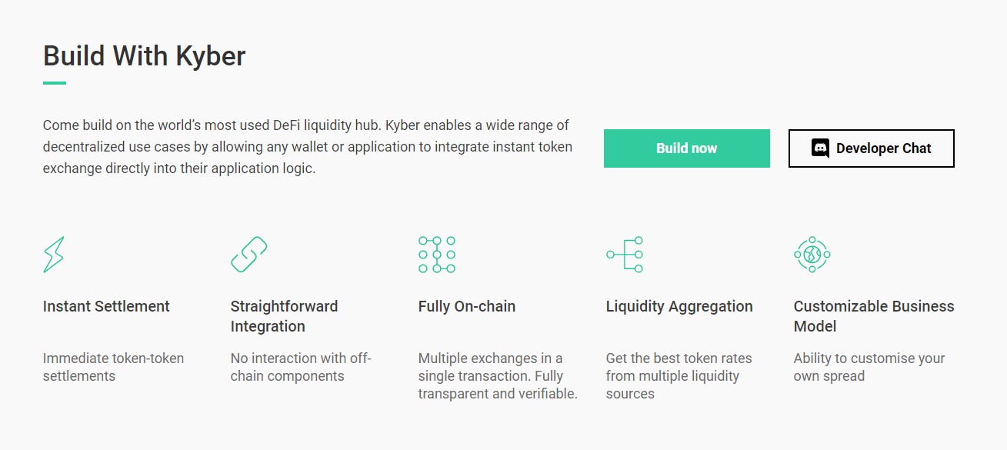Open the Developer Chat button
The width and height of the screenshot is (1007, 450).
tap(872, 148)
